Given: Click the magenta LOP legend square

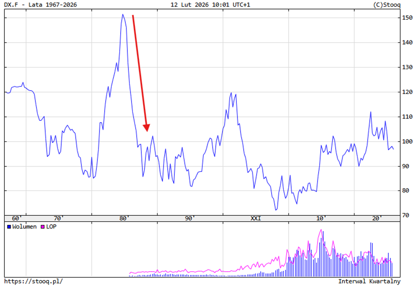Looking at the screenshot, I should [x=43, y=227].
